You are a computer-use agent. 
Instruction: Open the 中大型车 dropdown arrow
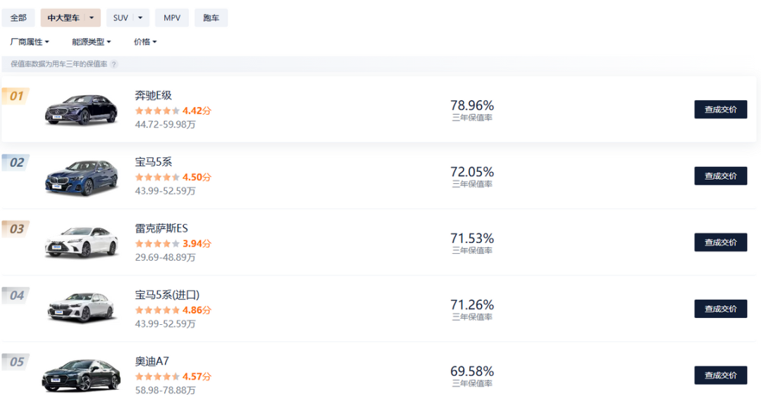pos(92,18)
